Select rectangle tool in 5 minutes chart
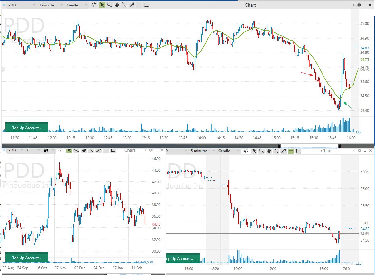The height and width of the screenshot is (275, 375). (299, 151)
